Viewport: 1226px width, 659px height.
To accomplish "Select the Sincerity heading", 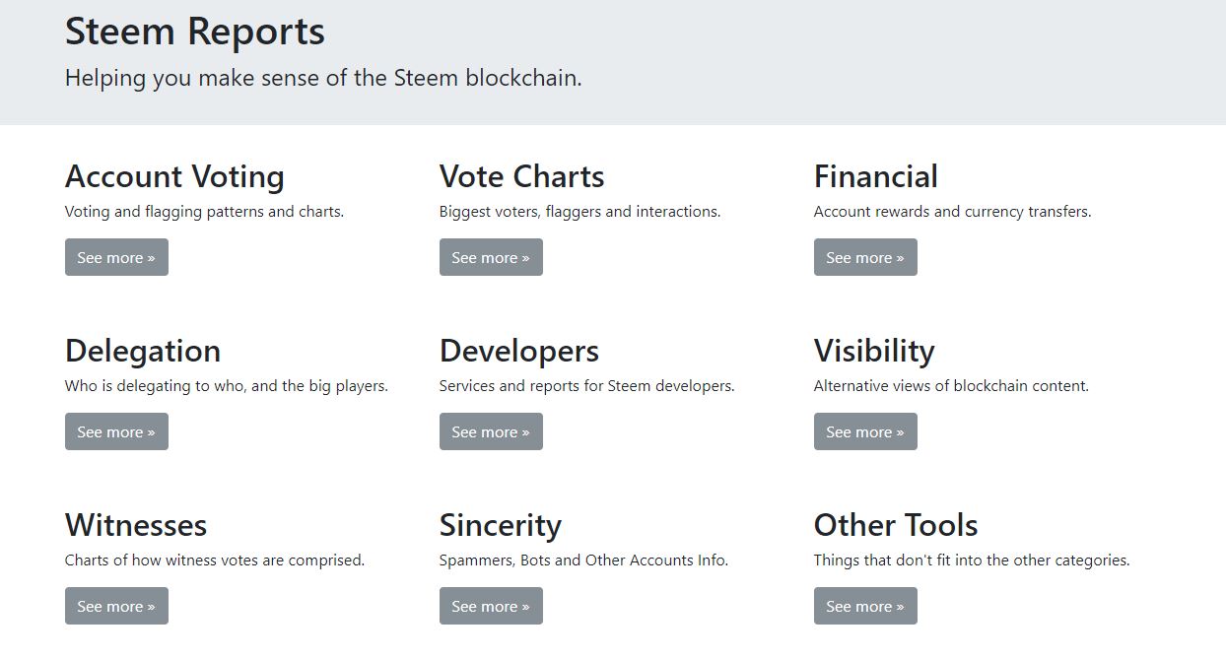I will [500, 525].
